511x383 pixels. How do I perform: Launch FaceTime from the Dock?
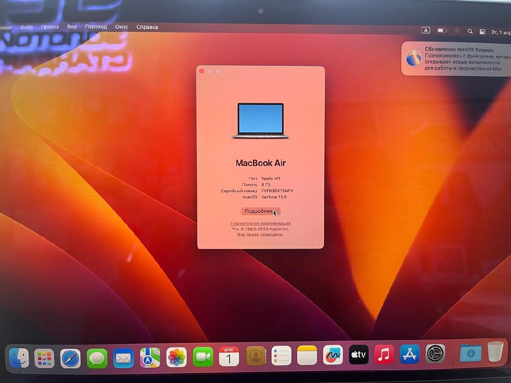pos(203,357)
